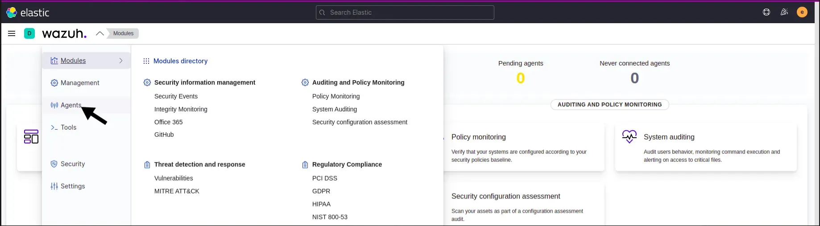The height and width of the screenshot is (226, 820).
Task: Click the System auditing heartbeat icon
Action: 629,137
